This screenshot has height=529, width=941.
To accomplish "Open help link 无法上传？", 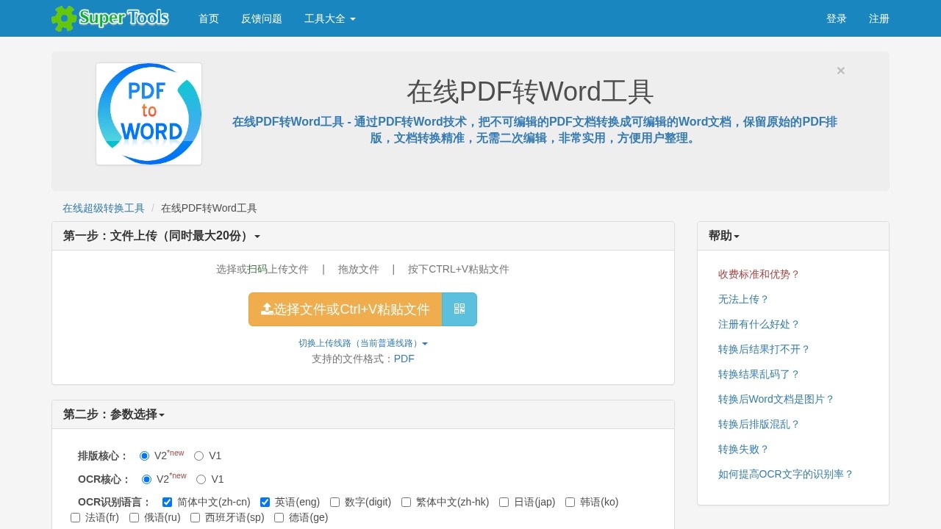I will click(743, 299).
